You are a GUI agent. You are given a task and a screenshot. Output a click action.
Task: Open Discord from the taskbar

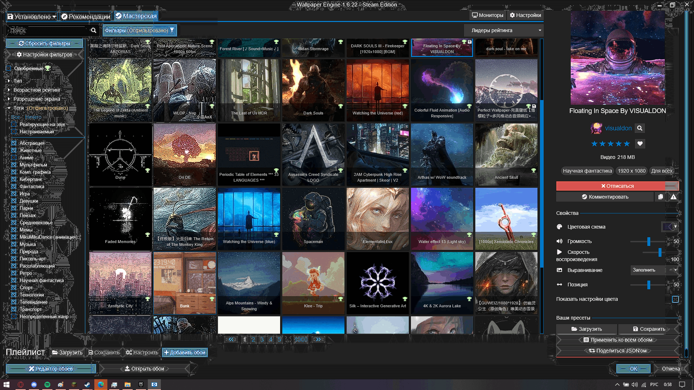[34, 385]
